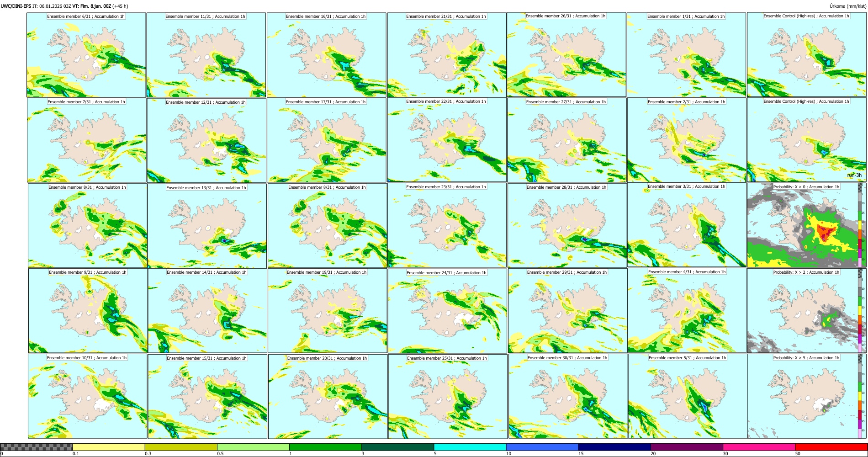The image size is (868, 457).
Task: Click the Úrkoma (mm/klst) unit label
Action: (x=847, y=6)
